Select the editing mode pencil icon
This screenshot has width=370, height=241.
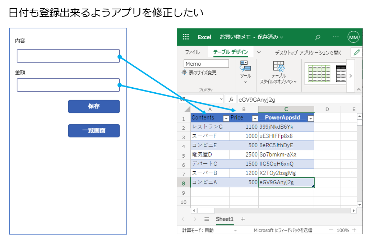[x=356, y=52]
